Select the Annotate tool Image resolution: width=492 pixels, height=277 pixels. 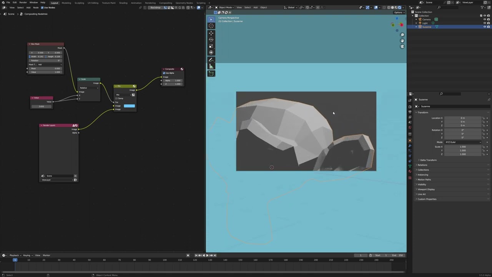(211, 60)
